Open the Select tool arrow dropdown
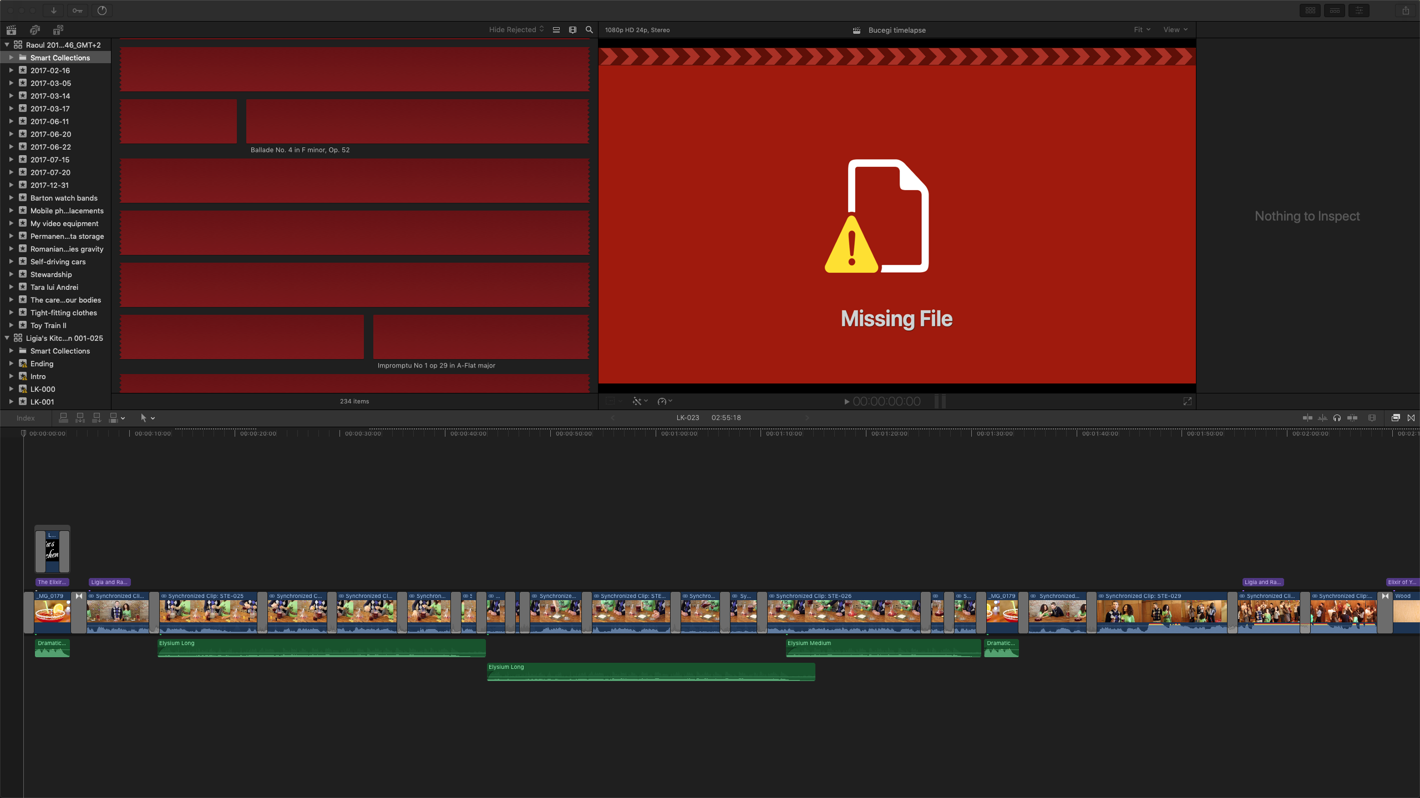This screenshot has width=1420, height=798. (148, 418)
